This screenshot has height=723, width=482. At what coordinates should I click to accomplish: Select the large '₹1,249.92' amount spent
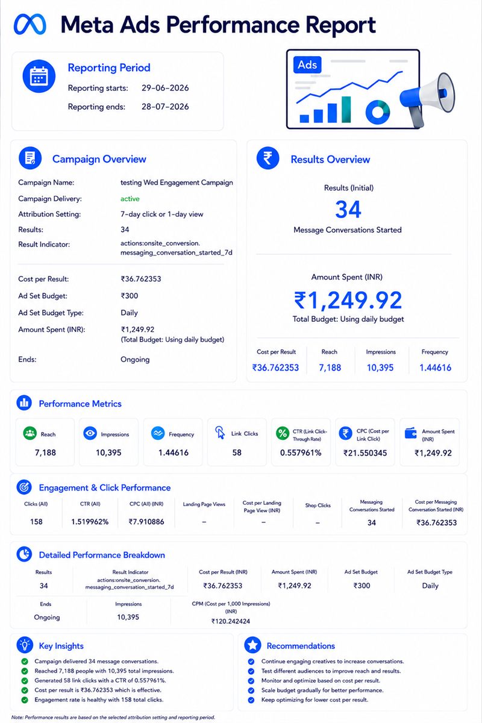point(348,300)
